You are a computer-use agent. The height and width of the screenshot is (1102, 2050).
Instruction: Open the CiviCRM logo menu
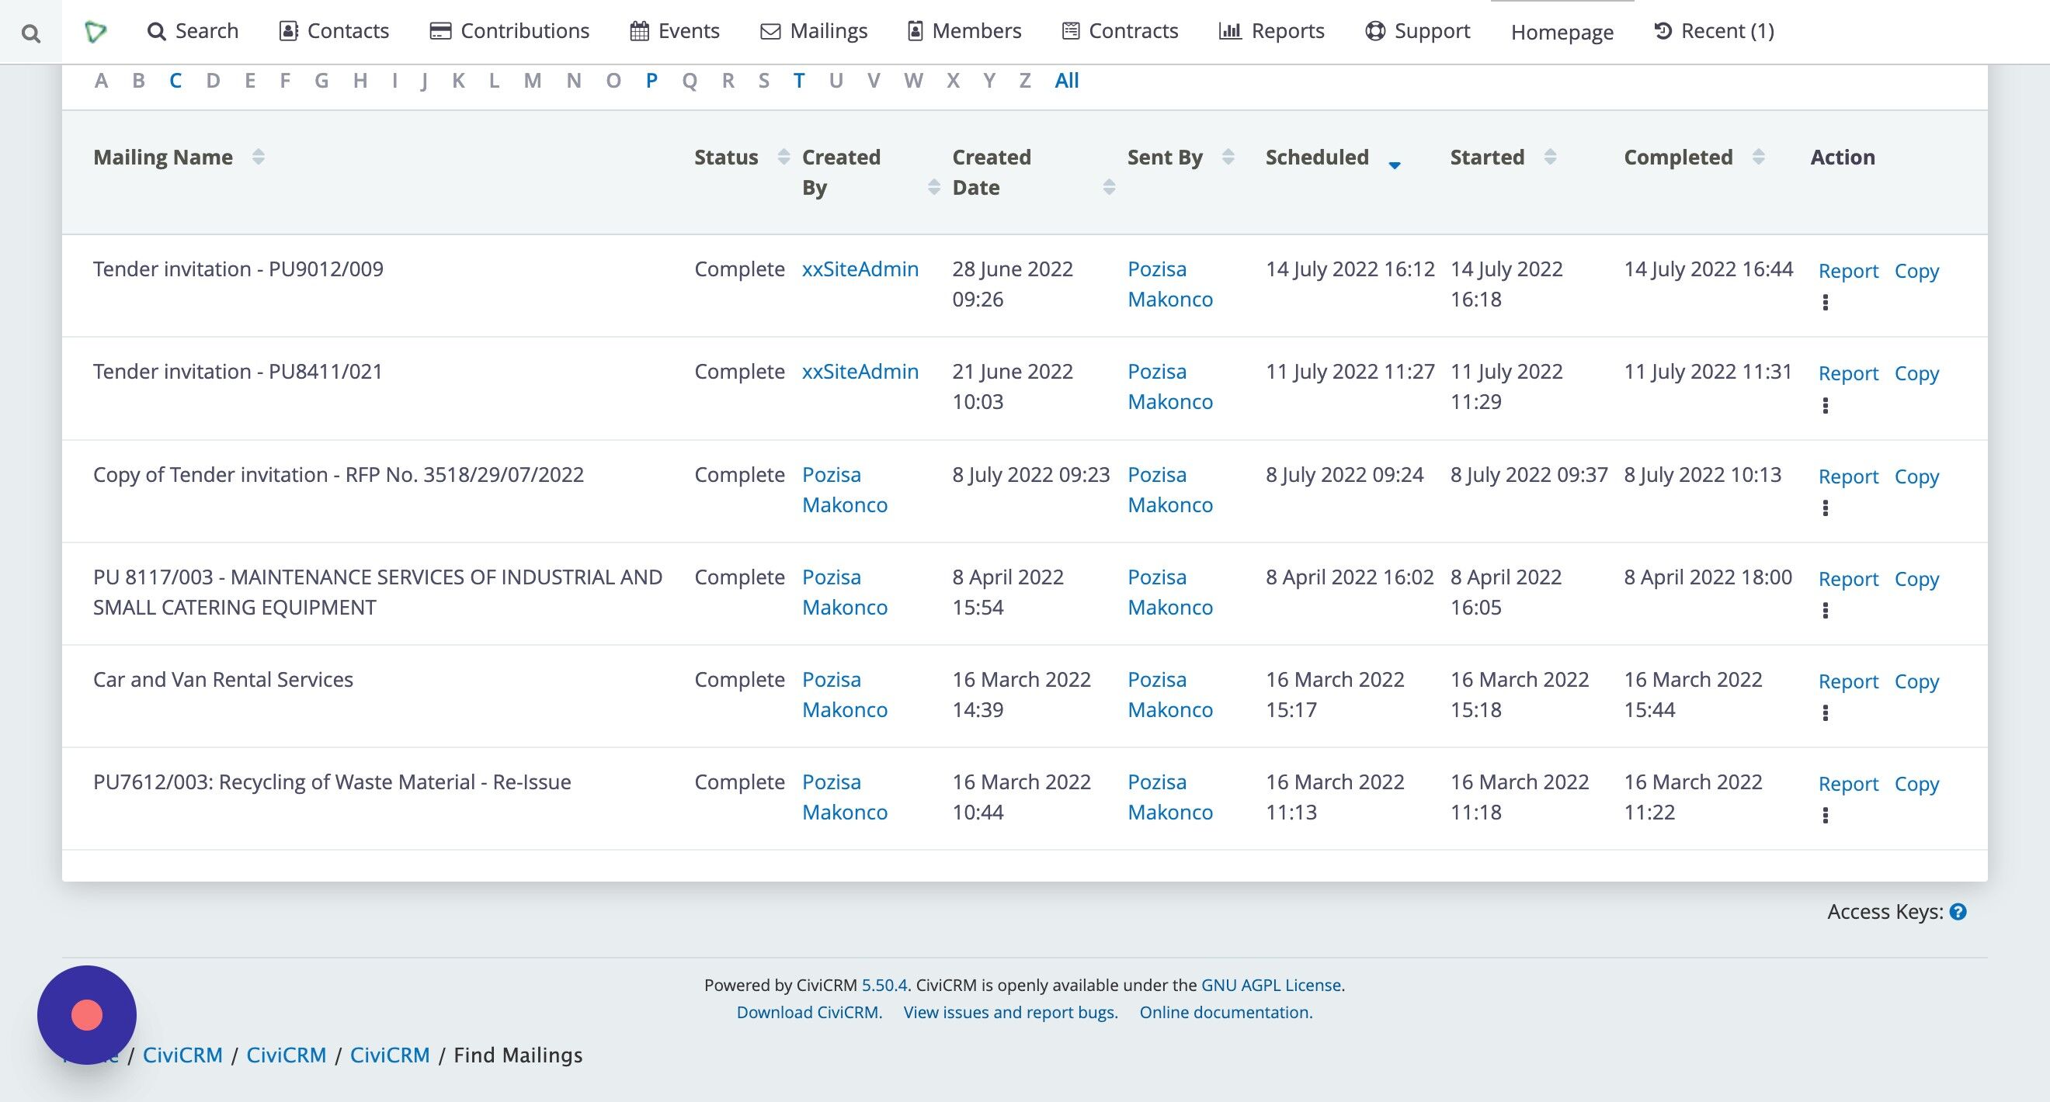(96, 32)
